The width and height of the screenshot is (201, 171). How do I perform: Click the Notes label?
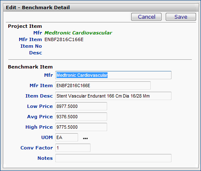point(45,158)
